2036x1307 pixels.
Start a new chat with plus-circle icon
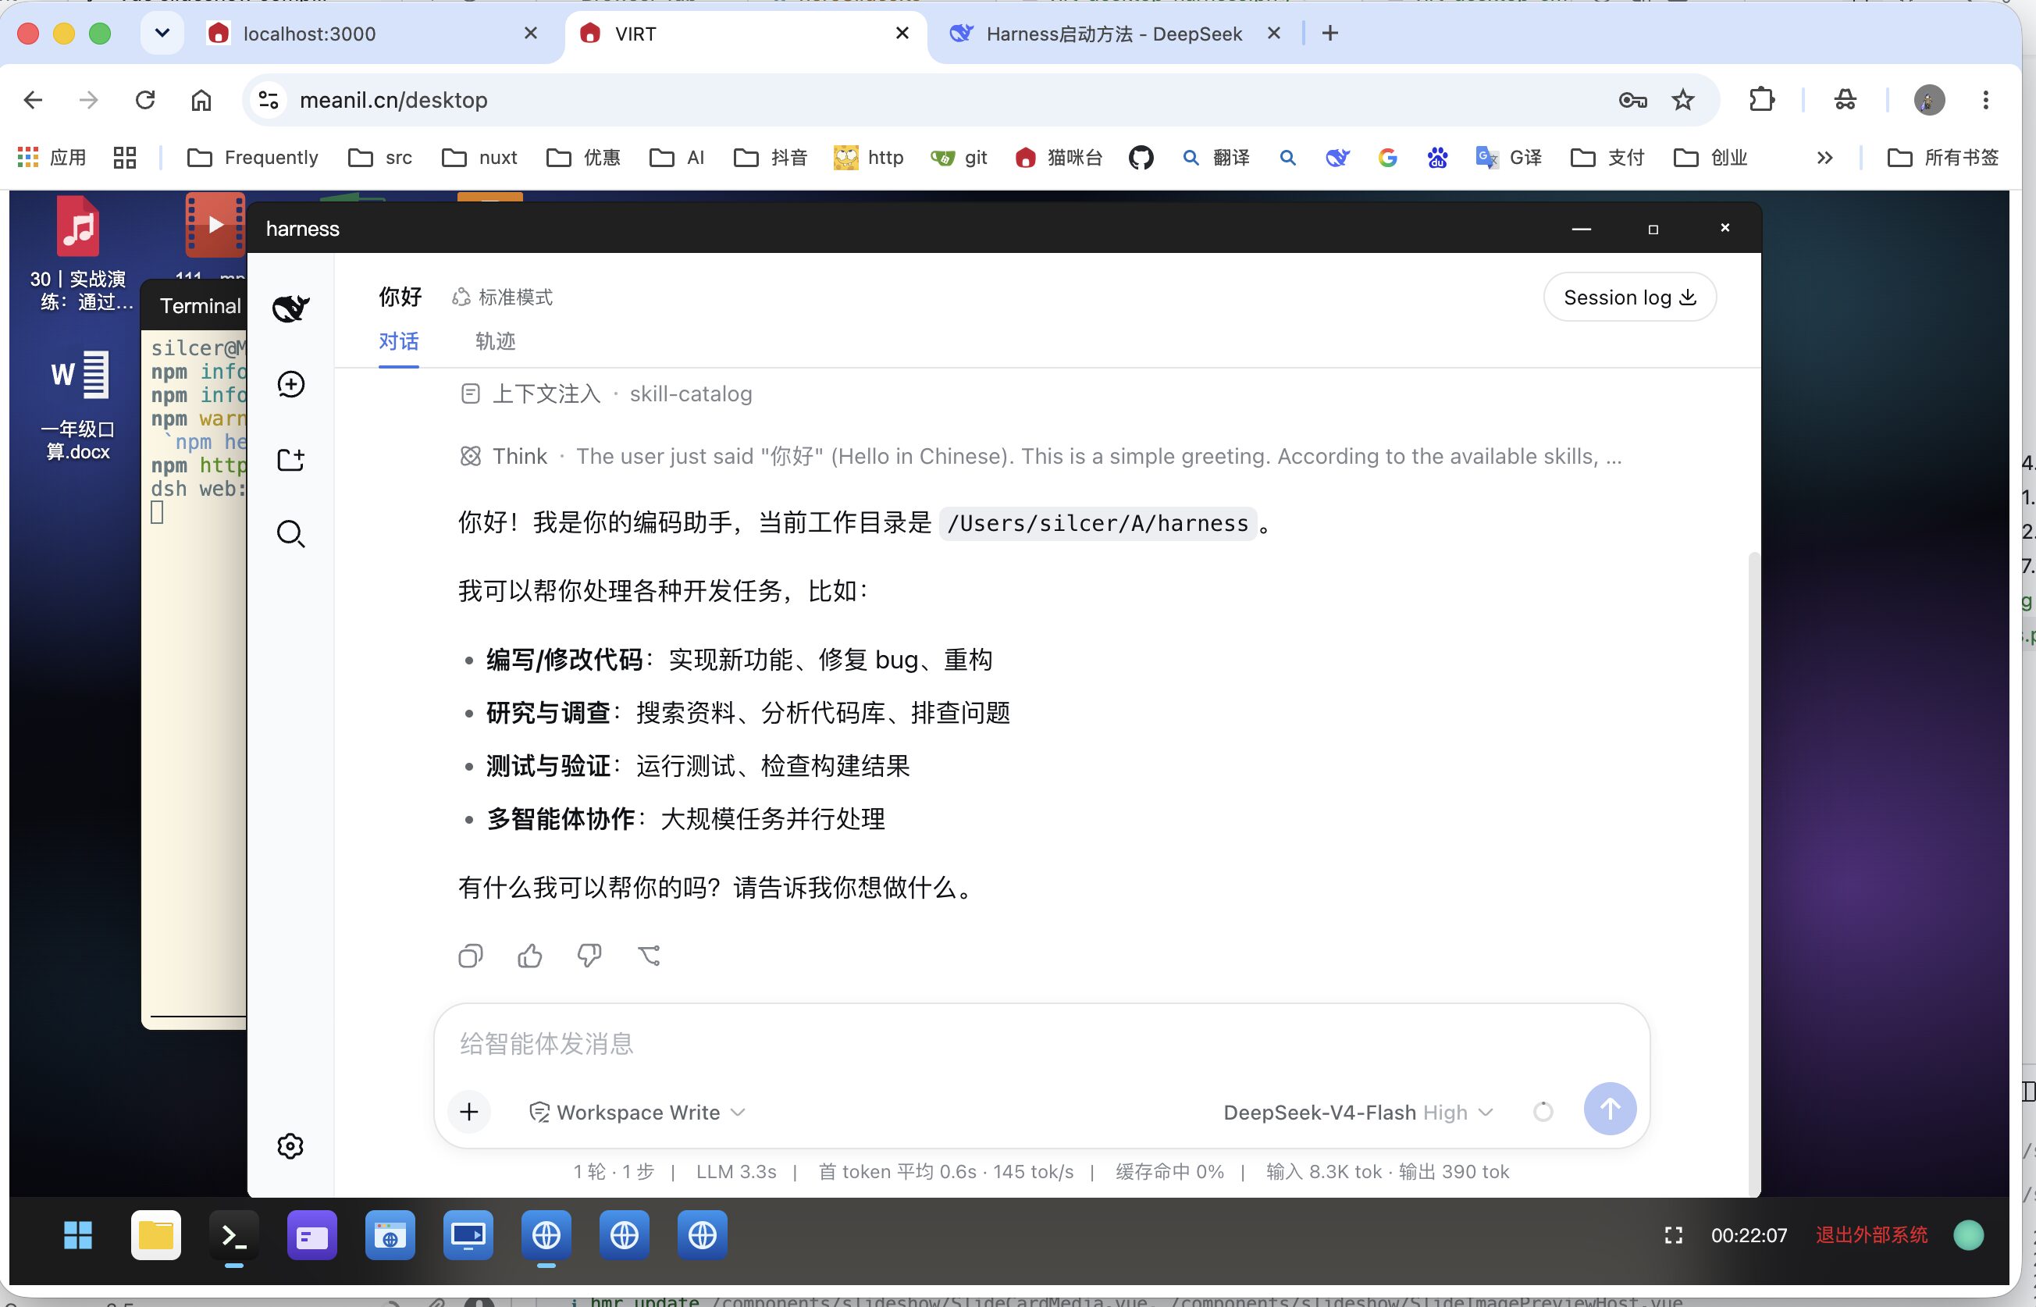point(291,383)
